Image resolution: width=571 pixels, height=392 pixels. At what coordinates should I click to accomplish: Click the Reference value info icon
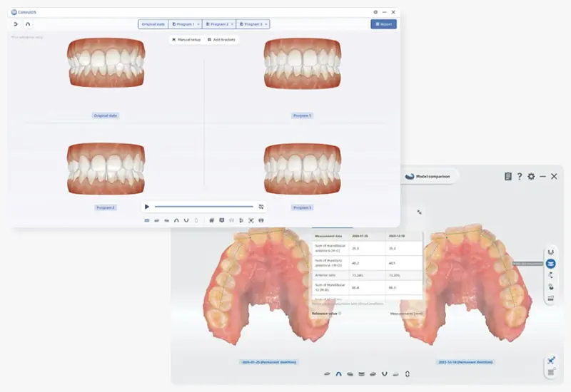340,314
